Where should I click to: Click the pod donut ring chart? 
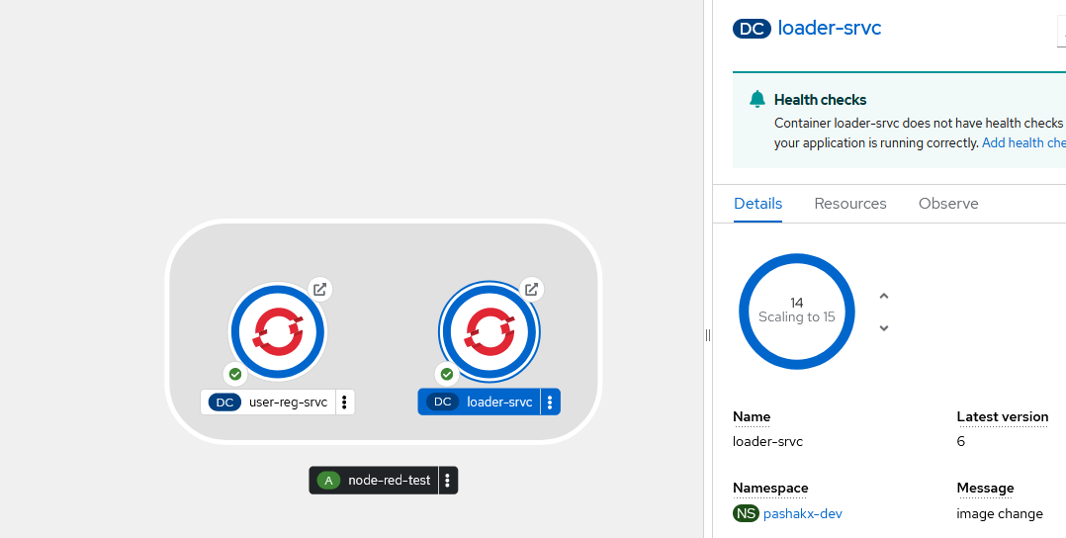pyautogui.click(x=797, y=269)
